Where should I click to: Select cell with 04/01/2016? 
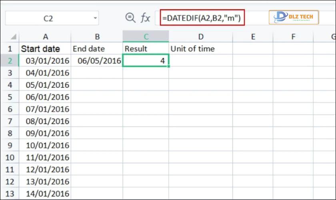tap(45, 73)
